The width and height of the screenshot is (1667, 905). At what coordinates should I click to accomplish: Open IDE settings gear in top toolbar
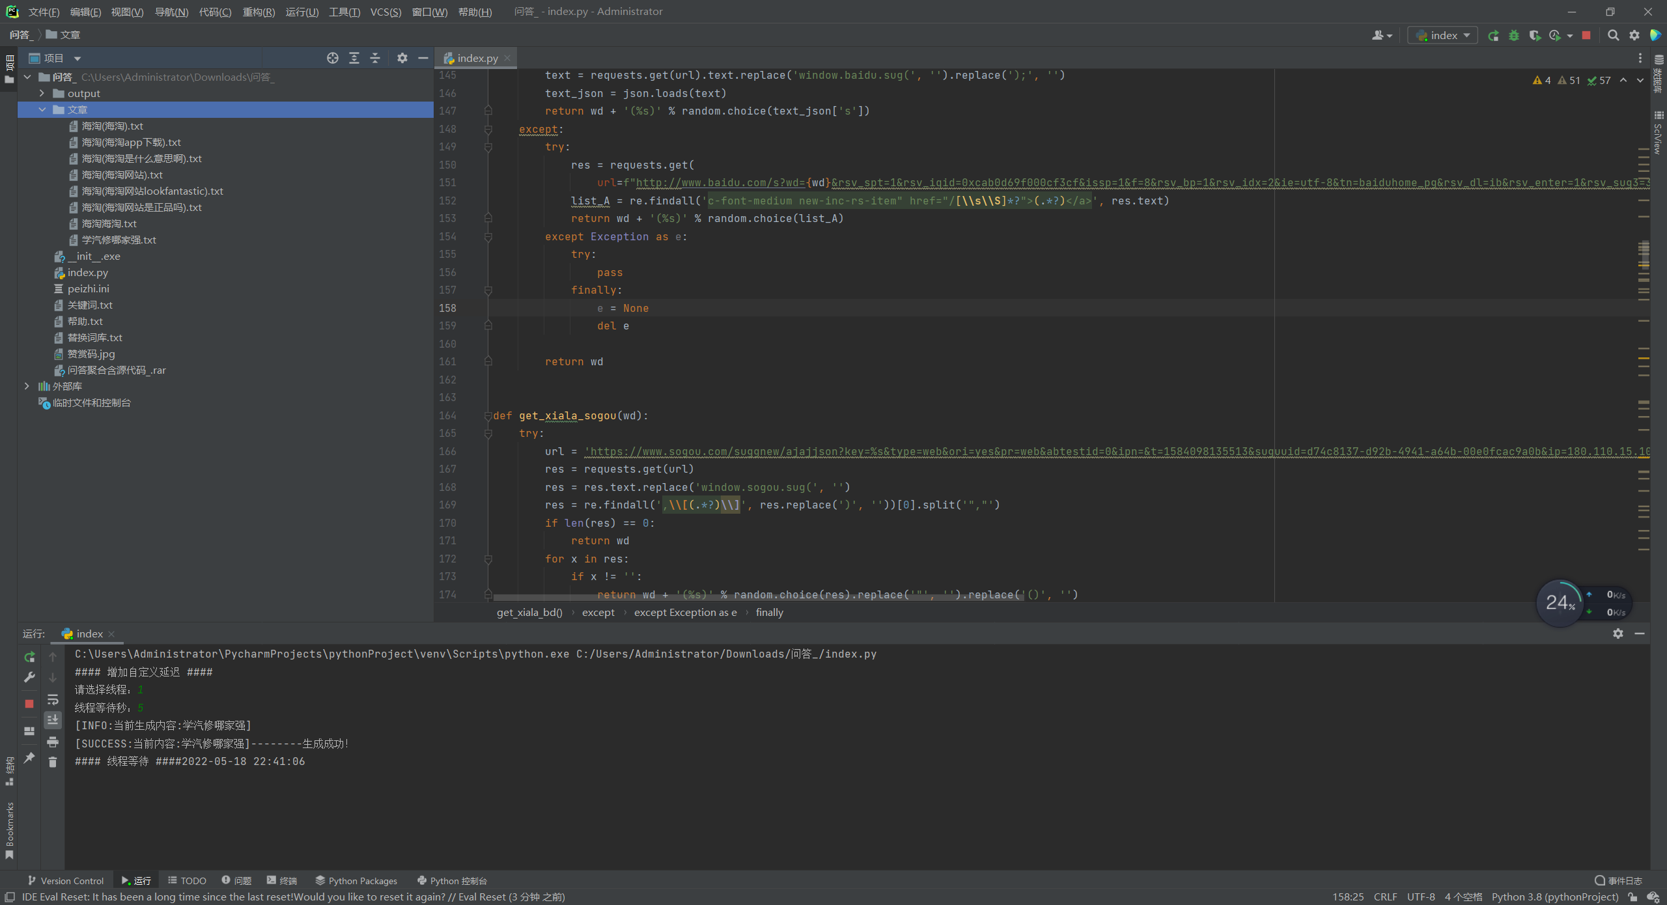[x=1634, y=35]
